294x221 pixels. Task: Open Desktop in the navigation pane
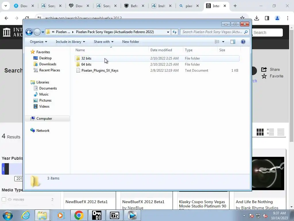(x=45, y=58)
